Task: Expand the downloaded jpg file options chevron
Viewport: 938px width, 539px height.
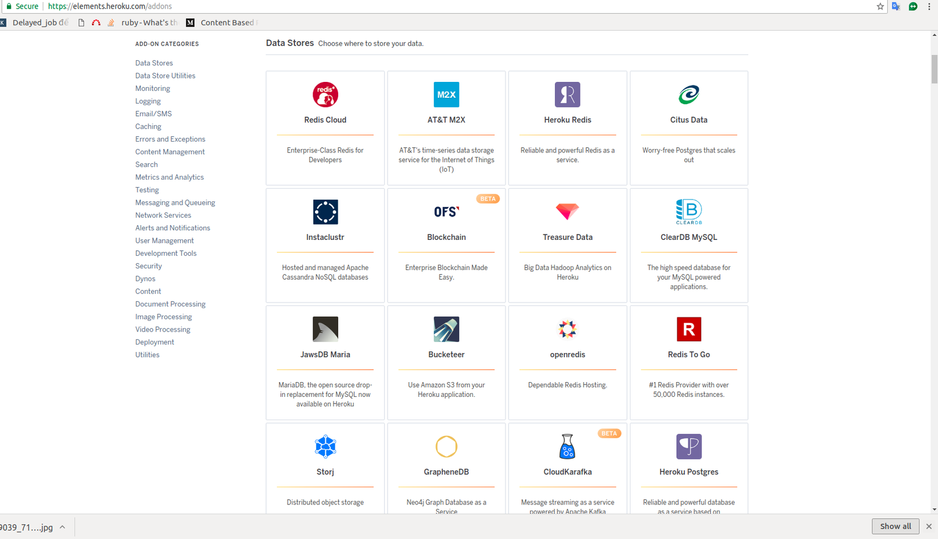Action: [x=63, y=527]
